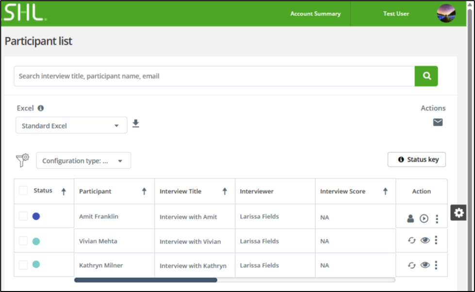Click the Status key button
This screenshot has width=475, height=292.
[x=416, y=160]
